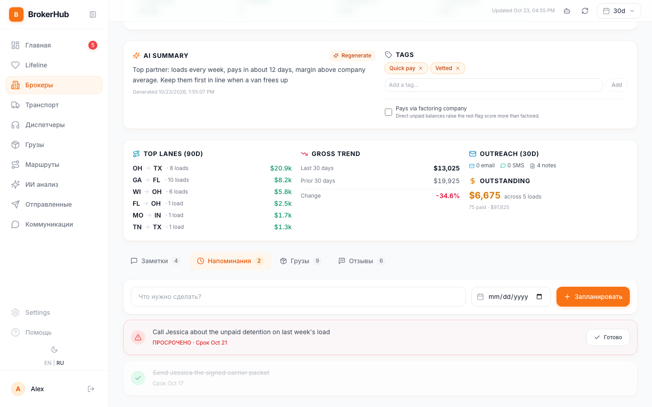This screenshot has height=407, width=652.
Task: Click the overdue warning icon on reminder
Action: click(x=138, y=337)
